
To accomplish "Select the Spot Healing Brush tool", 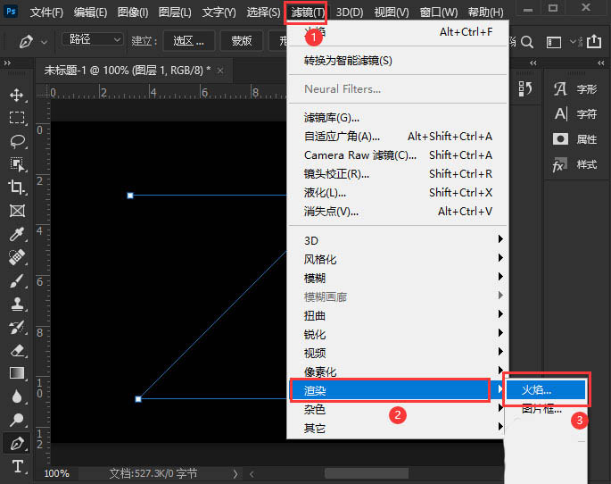I will point(16,257).
